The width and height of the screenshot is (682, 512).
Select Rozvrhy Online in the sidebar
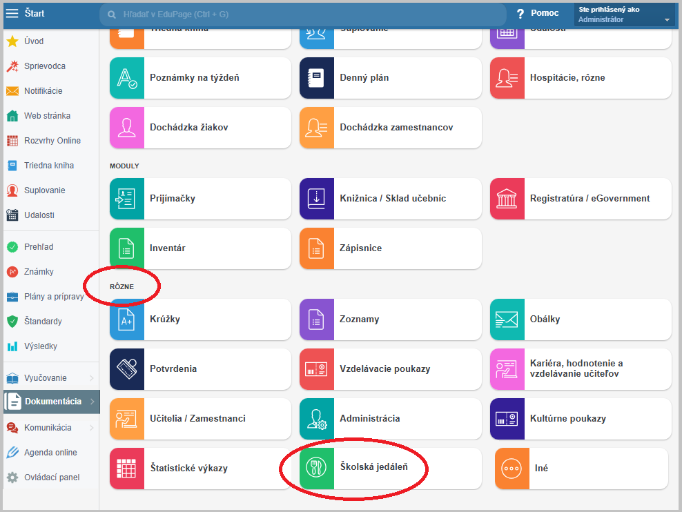(x=52, y=141)
